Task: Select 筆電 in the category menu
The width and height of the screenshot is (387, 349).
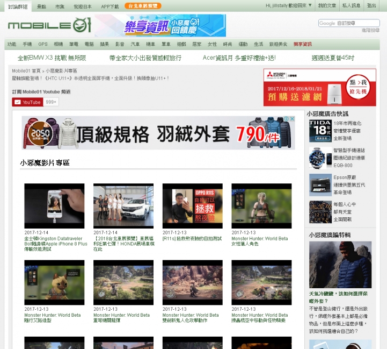Action: [74, 44]
